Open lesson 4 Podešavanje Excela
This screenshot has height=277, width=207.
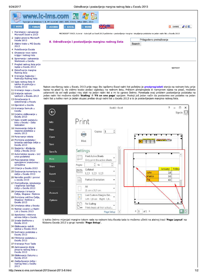25,50
